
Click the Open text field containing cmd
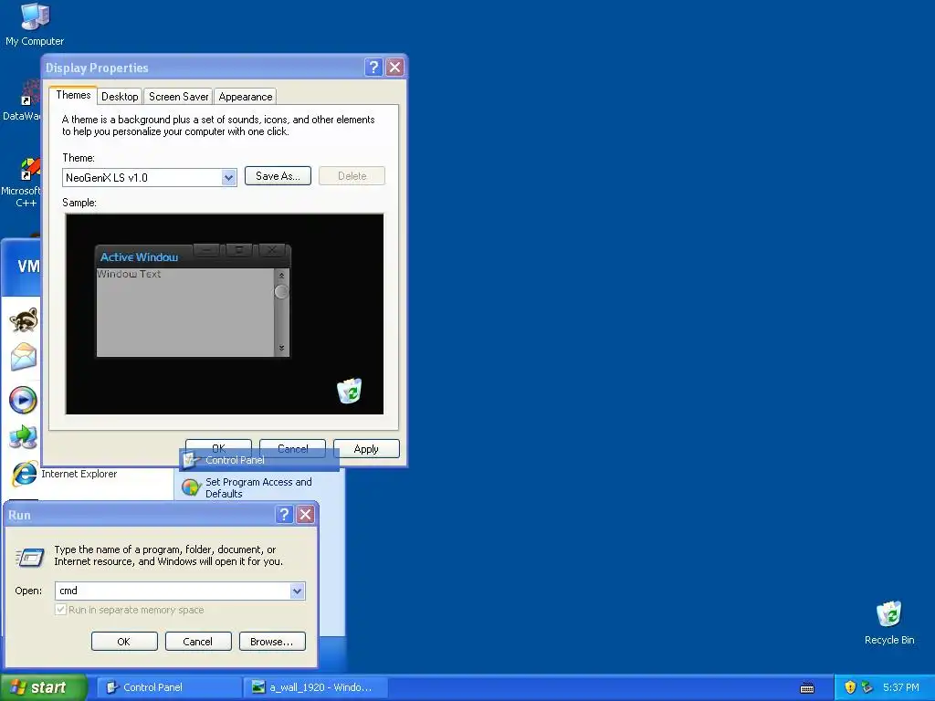click(173, 591)
